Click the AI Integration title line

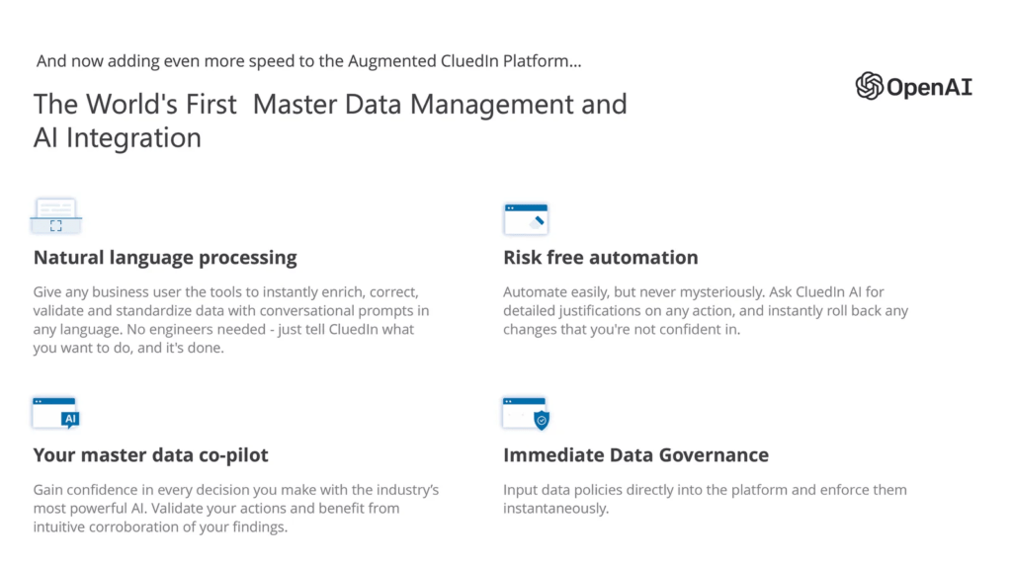pos(118,137)
